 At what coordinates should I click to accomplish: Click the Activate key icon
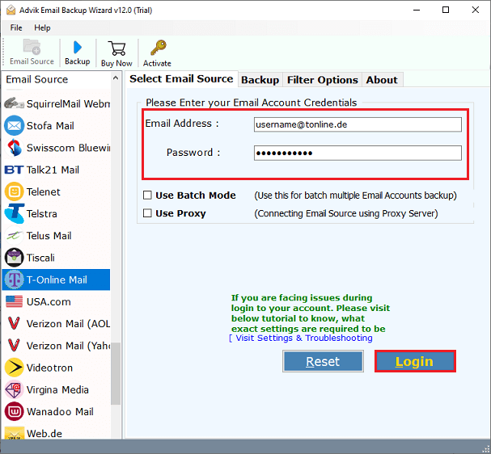click(x=158, y=48)
